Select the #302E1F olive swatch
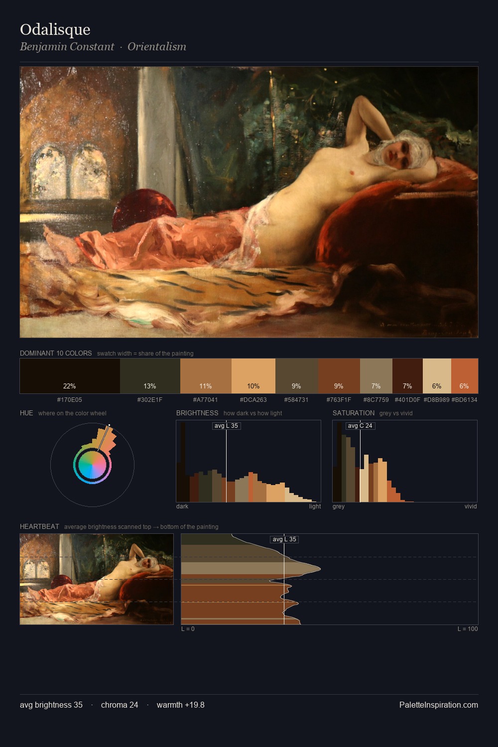Viewport: 498px width, 747px height. [150, 376]
